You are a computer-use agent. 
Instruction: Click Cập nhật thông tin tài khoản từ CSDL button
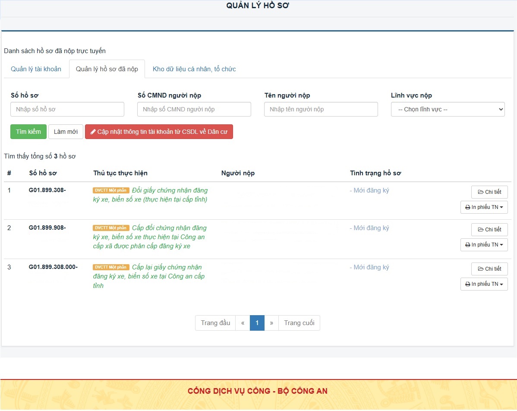tap(159, 132)
